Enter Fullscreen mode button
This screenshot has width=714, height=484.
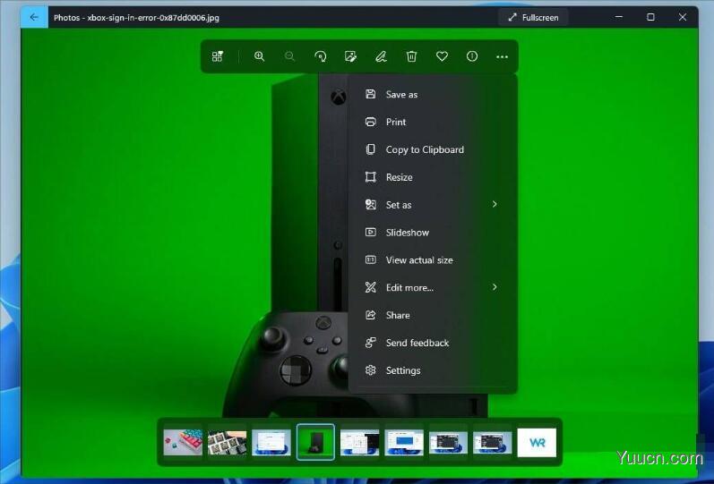533,17
